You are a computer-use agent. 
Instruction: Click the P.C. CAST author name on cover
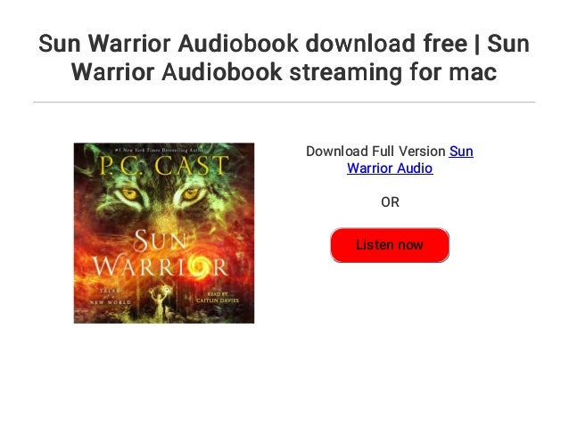tap(164, 165)
